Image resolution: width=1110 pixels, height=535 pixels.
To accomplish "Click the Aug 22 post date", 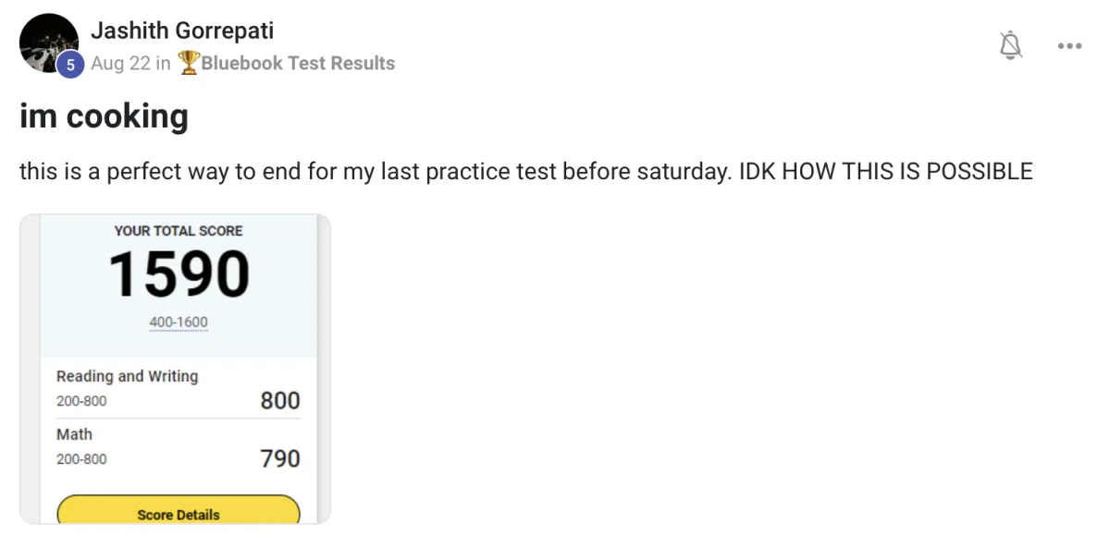I will 120,63.
